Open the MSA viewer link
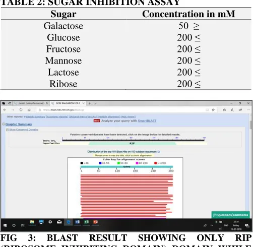This screenshot has height=247, width=253. [128, 116]
